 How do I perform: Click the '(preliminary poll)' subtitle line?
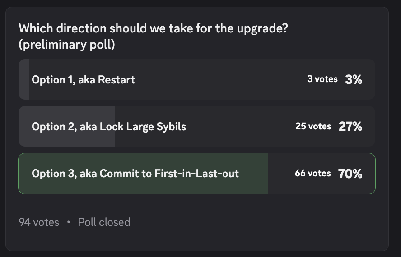pyautogui.click(x=67, y=45)
